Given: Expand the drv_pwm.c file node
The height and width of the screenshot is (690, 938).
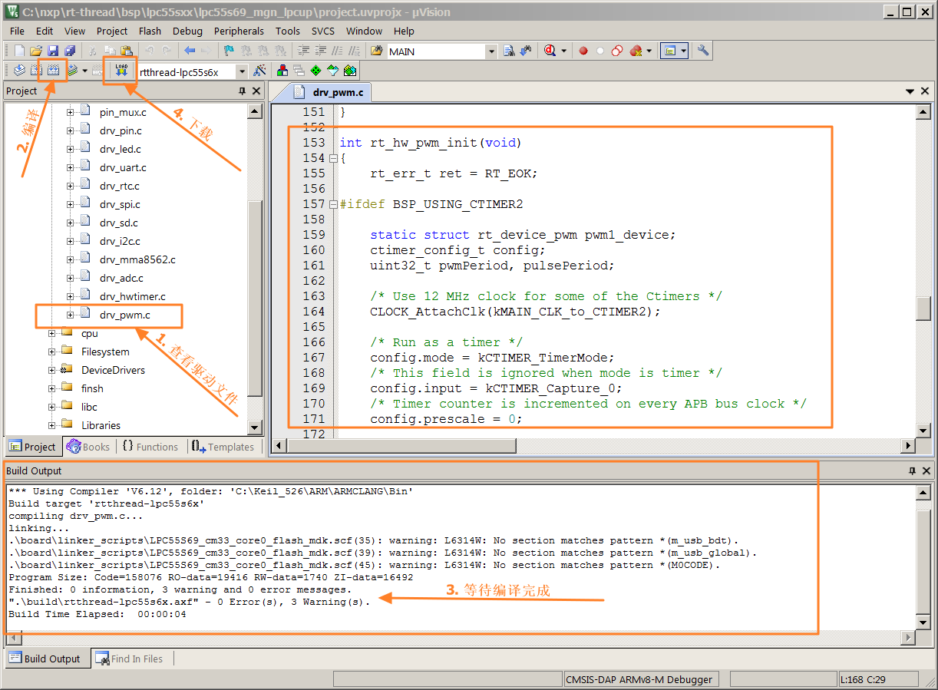Looking at the screenshot, I should click(x=70, y=315).
